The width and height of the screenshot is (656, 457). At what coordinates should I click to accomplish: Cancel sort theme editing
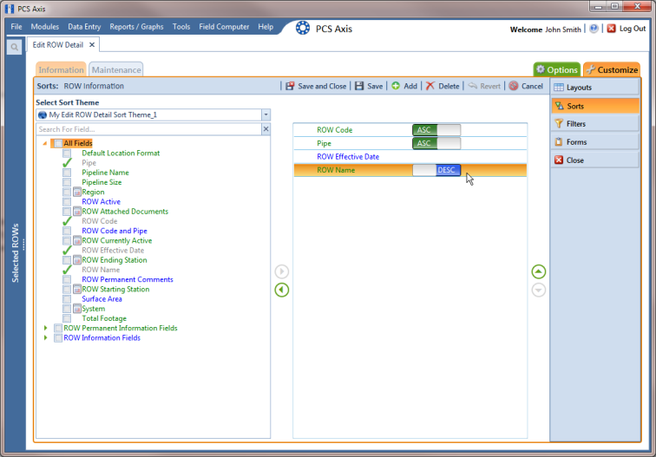526,86
